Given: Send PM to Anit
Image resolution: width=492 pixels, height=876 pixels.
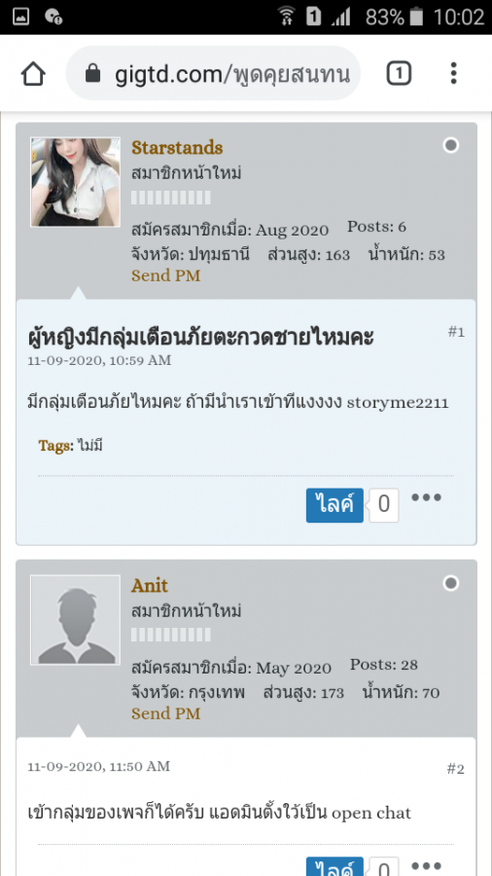Looking at the screenshot, I should pos(165,713).
